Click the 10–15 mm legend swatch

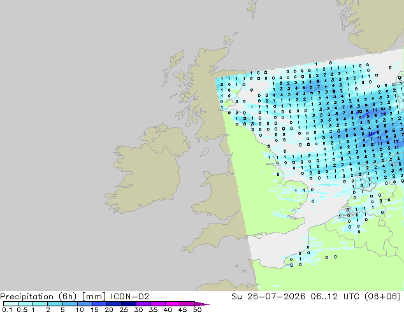click(x=85, y=304)
